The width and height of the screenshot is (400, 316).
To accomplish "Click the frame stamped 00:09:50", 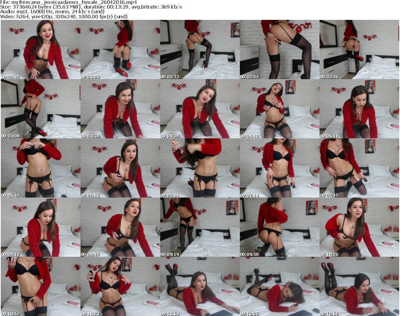I will click(280, 228).
